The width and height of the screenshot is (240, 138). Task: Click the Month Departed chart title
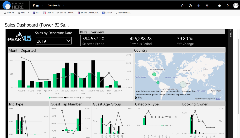[x=22, y=51]
